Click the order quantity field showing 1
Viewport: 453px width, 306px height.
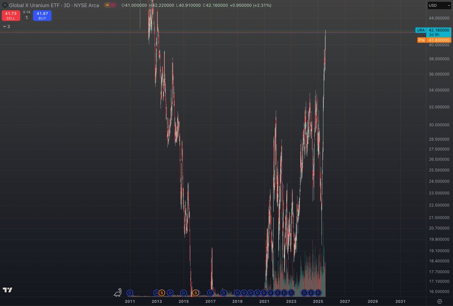pyautogui.click(x=26, y=18)
